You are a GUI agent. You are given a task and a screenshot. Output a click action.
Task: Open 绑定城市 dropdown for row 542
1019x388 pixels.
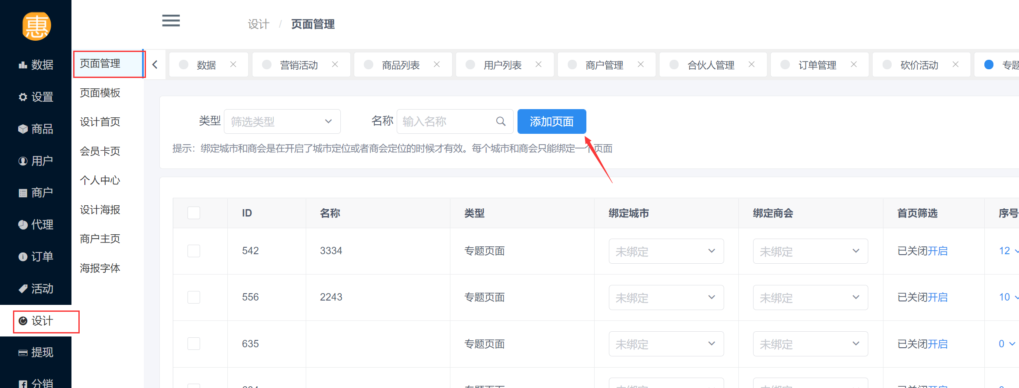[x=666, y=251]
